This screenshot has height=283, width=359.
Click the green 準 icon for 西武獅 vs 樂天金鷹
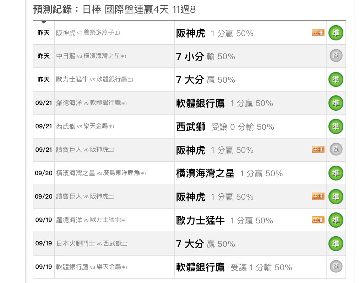(x=336, y=126)
